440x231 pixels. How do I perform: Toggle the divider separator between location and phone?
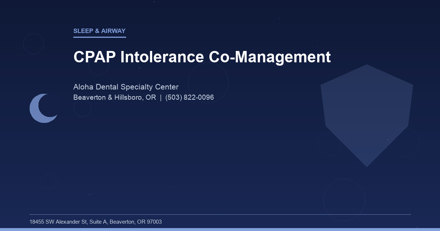pyautogui.click(x=160, y=98)
